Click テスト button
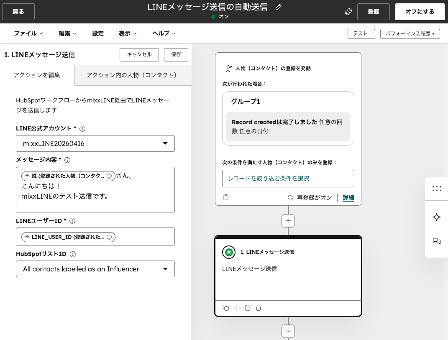Image resolution: width=448 pixels, height=340 pixels. [x=361, y=34]
